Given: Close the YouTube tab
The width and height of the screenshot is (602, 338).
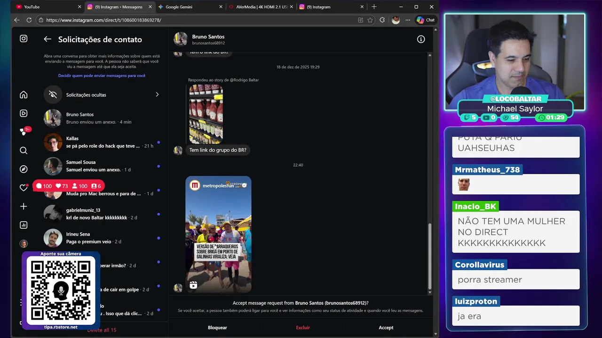Looking at the screenshot, I should 79,7.
